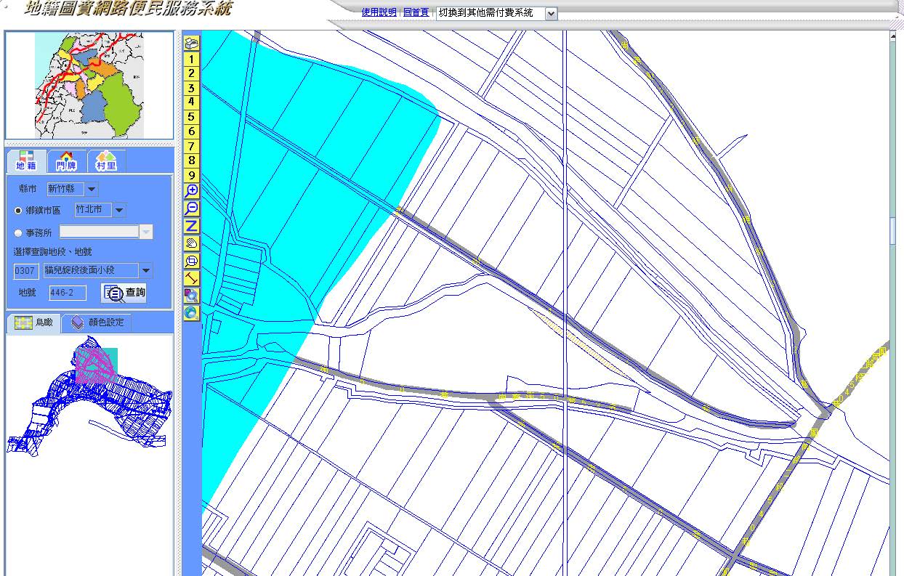Click the globe icon in map toolbar
The width and height of the screenshot is (904, 576).
pos(191,313)
